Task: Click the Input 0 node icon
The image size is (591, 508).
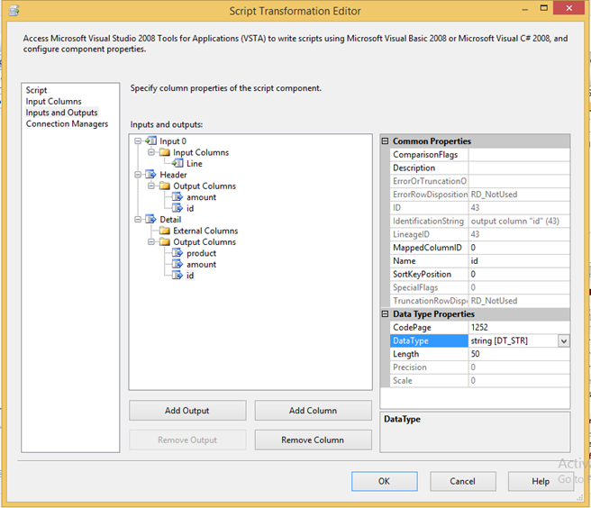Action: click(x=151, y=141)
